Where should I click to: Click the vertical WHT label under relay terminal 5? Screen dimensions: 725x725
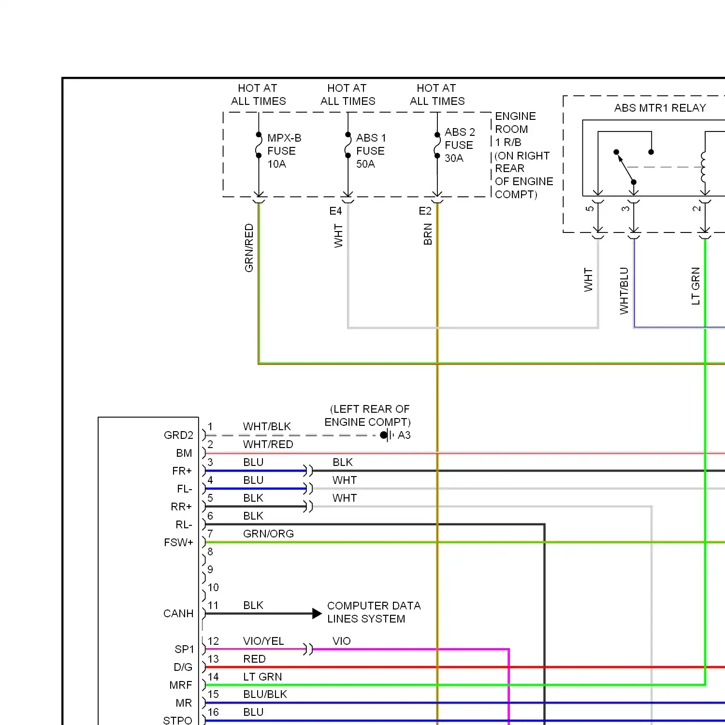(x=588, y=279)
